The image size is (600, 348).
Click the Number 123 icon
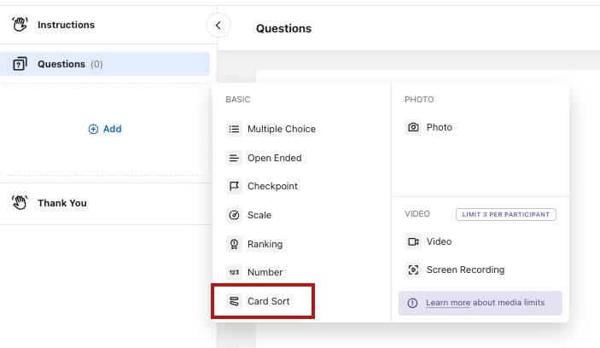234,272
